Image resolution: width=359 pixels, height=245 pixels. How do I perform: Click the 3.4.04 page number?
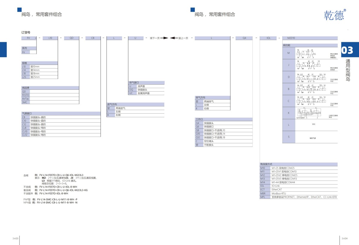point(344,238)
